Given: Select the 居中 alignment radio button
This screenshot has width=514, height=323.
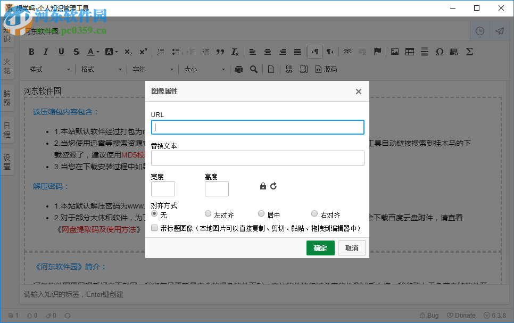Looking at the screenshot, I should coord(261,213).
